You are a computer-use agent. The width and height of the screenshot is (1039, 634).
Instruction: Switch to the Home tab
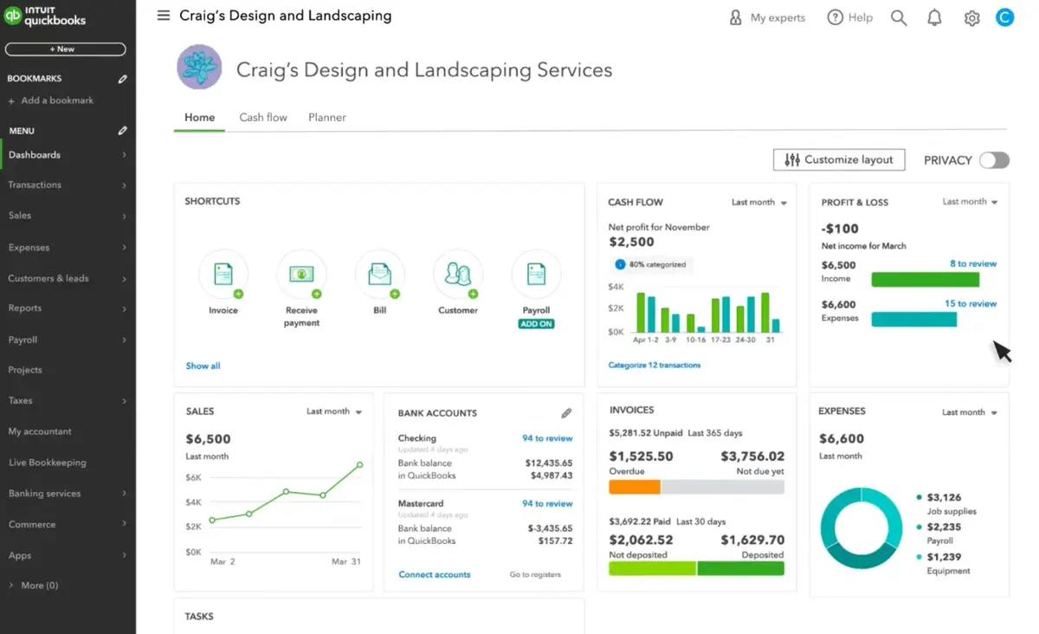pos(199,117)
